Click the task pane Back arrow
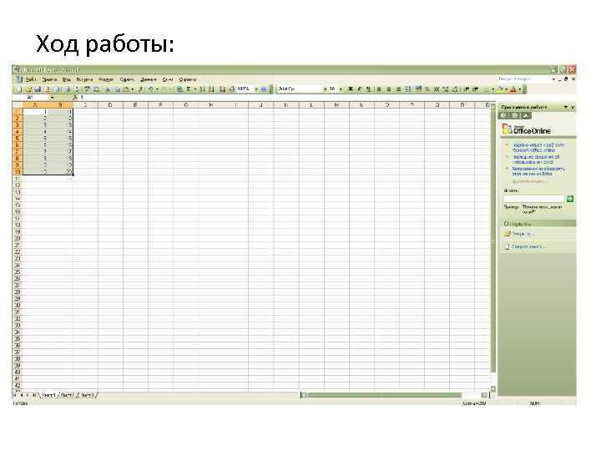The image size is (601, 451). [x=503, y=115]
